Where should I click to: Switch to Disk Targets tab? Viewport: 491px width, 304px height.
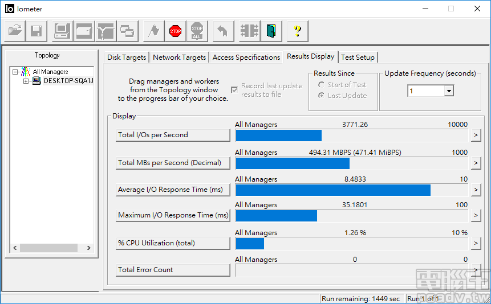pos(127,57)
